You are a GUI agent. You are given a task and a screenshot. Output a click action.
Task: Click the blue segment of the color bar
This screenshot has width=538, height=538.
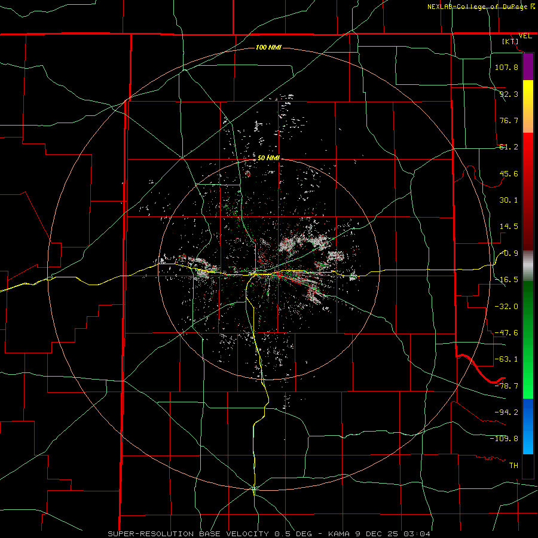pos(528,426)
